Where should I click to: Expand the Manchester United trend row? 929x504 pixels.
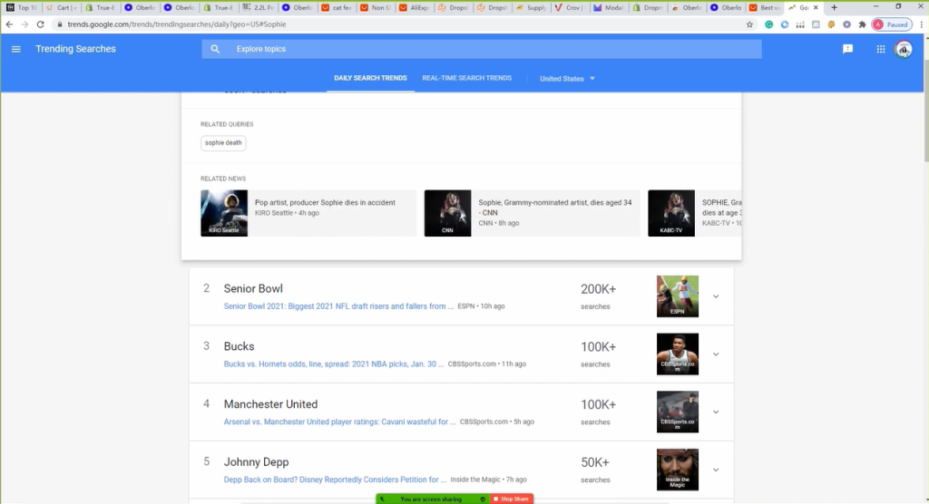716,412
